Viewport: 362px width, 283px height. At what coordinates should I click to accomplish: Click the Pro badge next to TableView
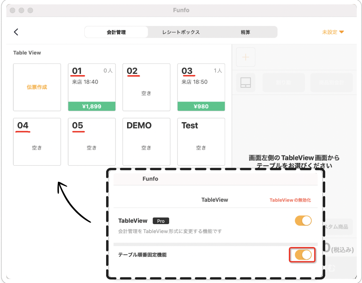161,221
